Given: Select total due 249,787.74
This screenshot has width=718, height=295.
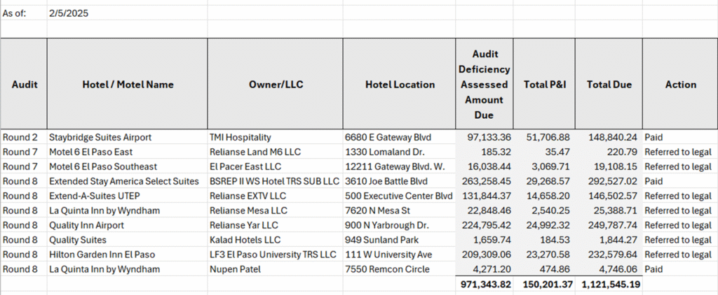Looking at the screenshot, I should [609, 225].
